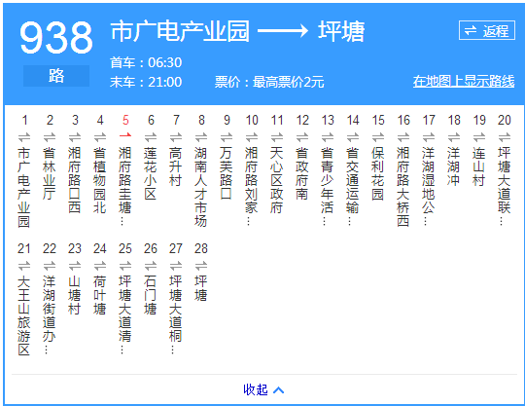Click transfer arrows icon above stop 坪塘大道桐
The height and width of the screenshot is (406, 525).
pyautogui.click(x=176, y=266)
